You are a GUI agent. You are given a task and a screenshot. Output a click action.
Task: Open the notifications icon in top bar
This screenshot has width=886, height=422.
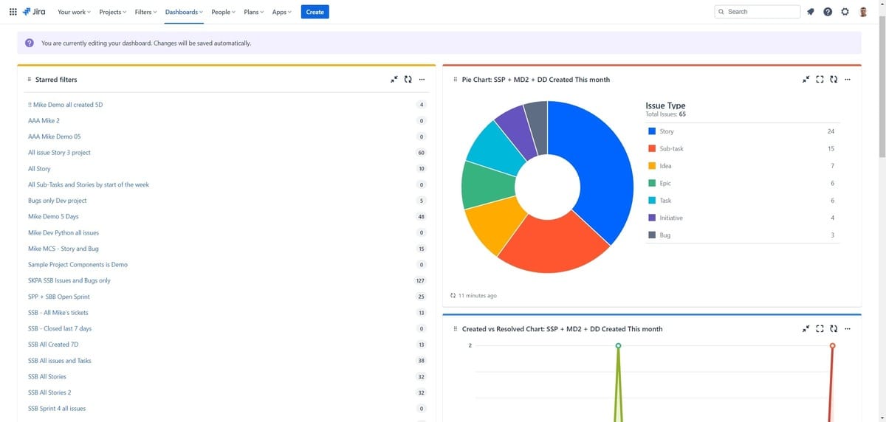pyautogui.click(x=811, y=12)
